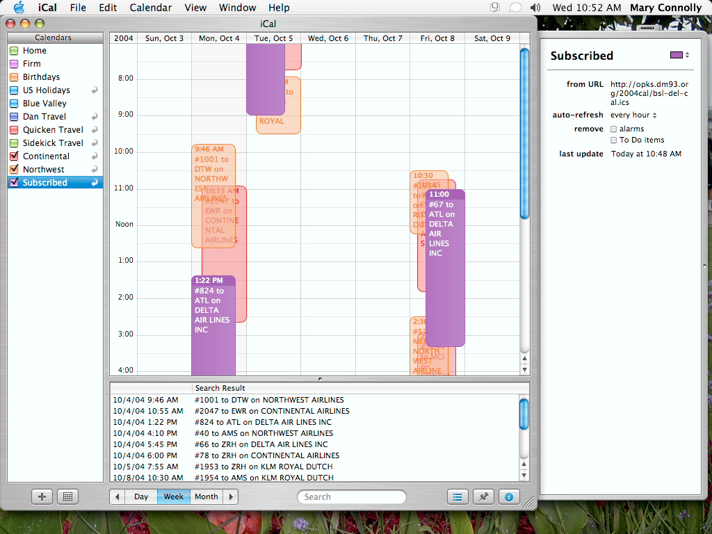712x534 pixels.
Task: Toggle the search results list button
Action: (x=458, y=496)
